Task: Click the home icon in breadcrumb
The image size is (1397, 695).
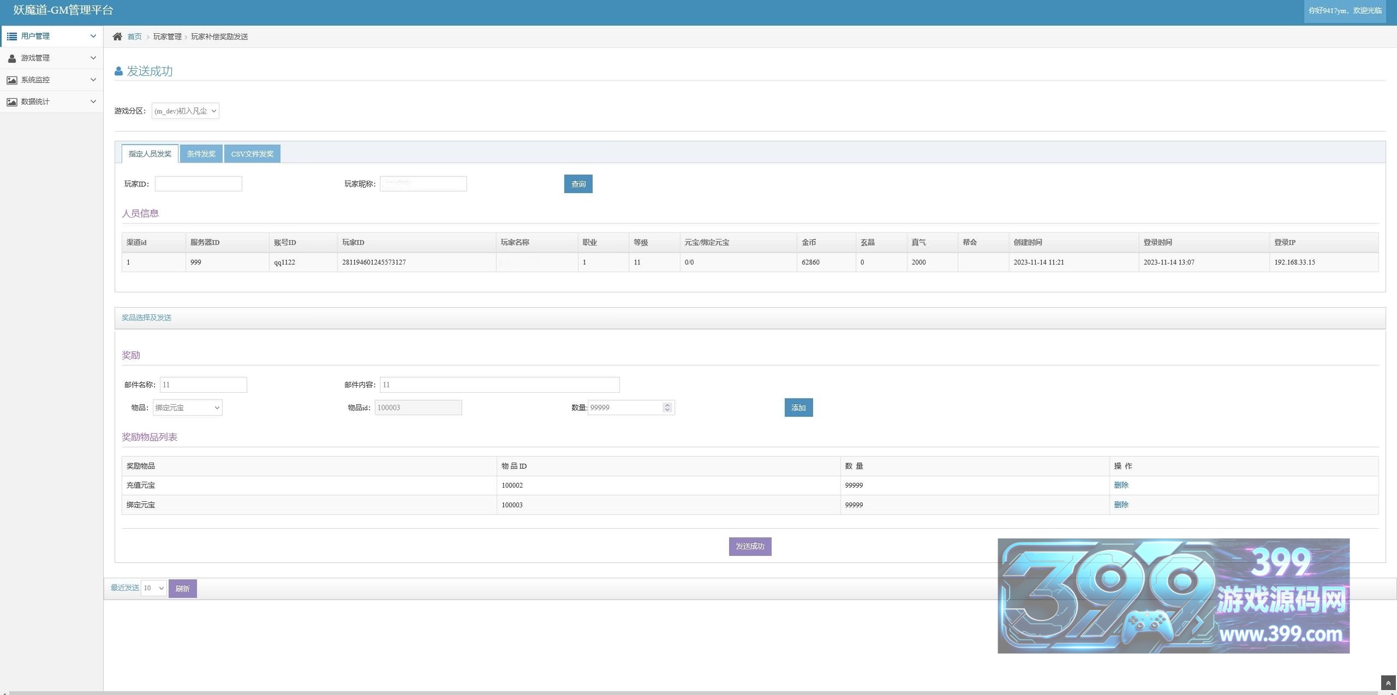Action: 117,37
